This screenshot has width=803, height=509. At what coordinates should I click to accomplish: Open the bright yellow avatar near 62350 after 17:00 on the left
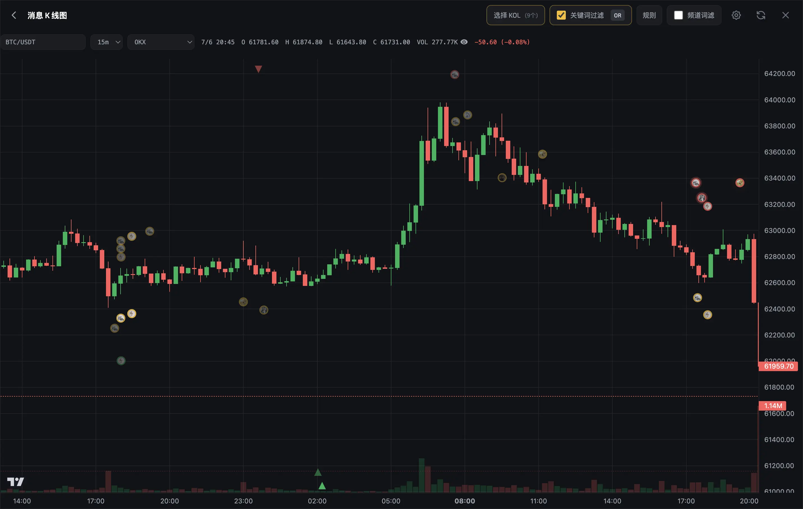click(x=132, y=314)
